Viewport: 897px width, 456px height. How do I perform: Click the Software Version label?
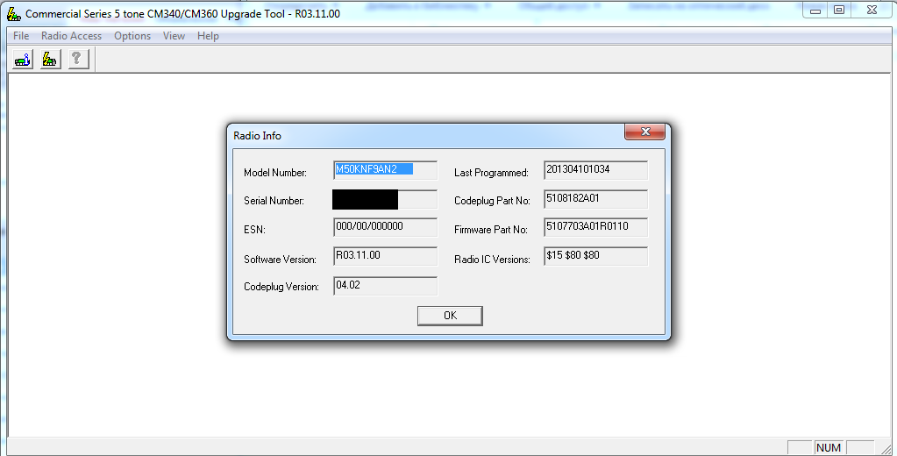280,260
